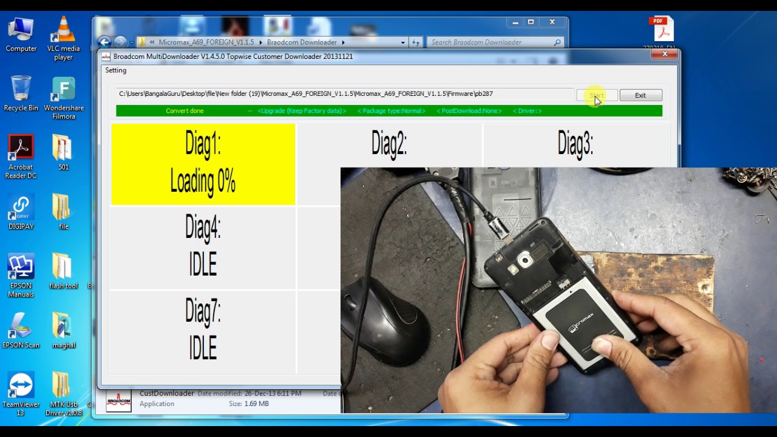The width and height of the screenshot is (777, 437).
Task: Open MTK Usb Driver v1.0.8 folder
Action: (x=63, y=395)
